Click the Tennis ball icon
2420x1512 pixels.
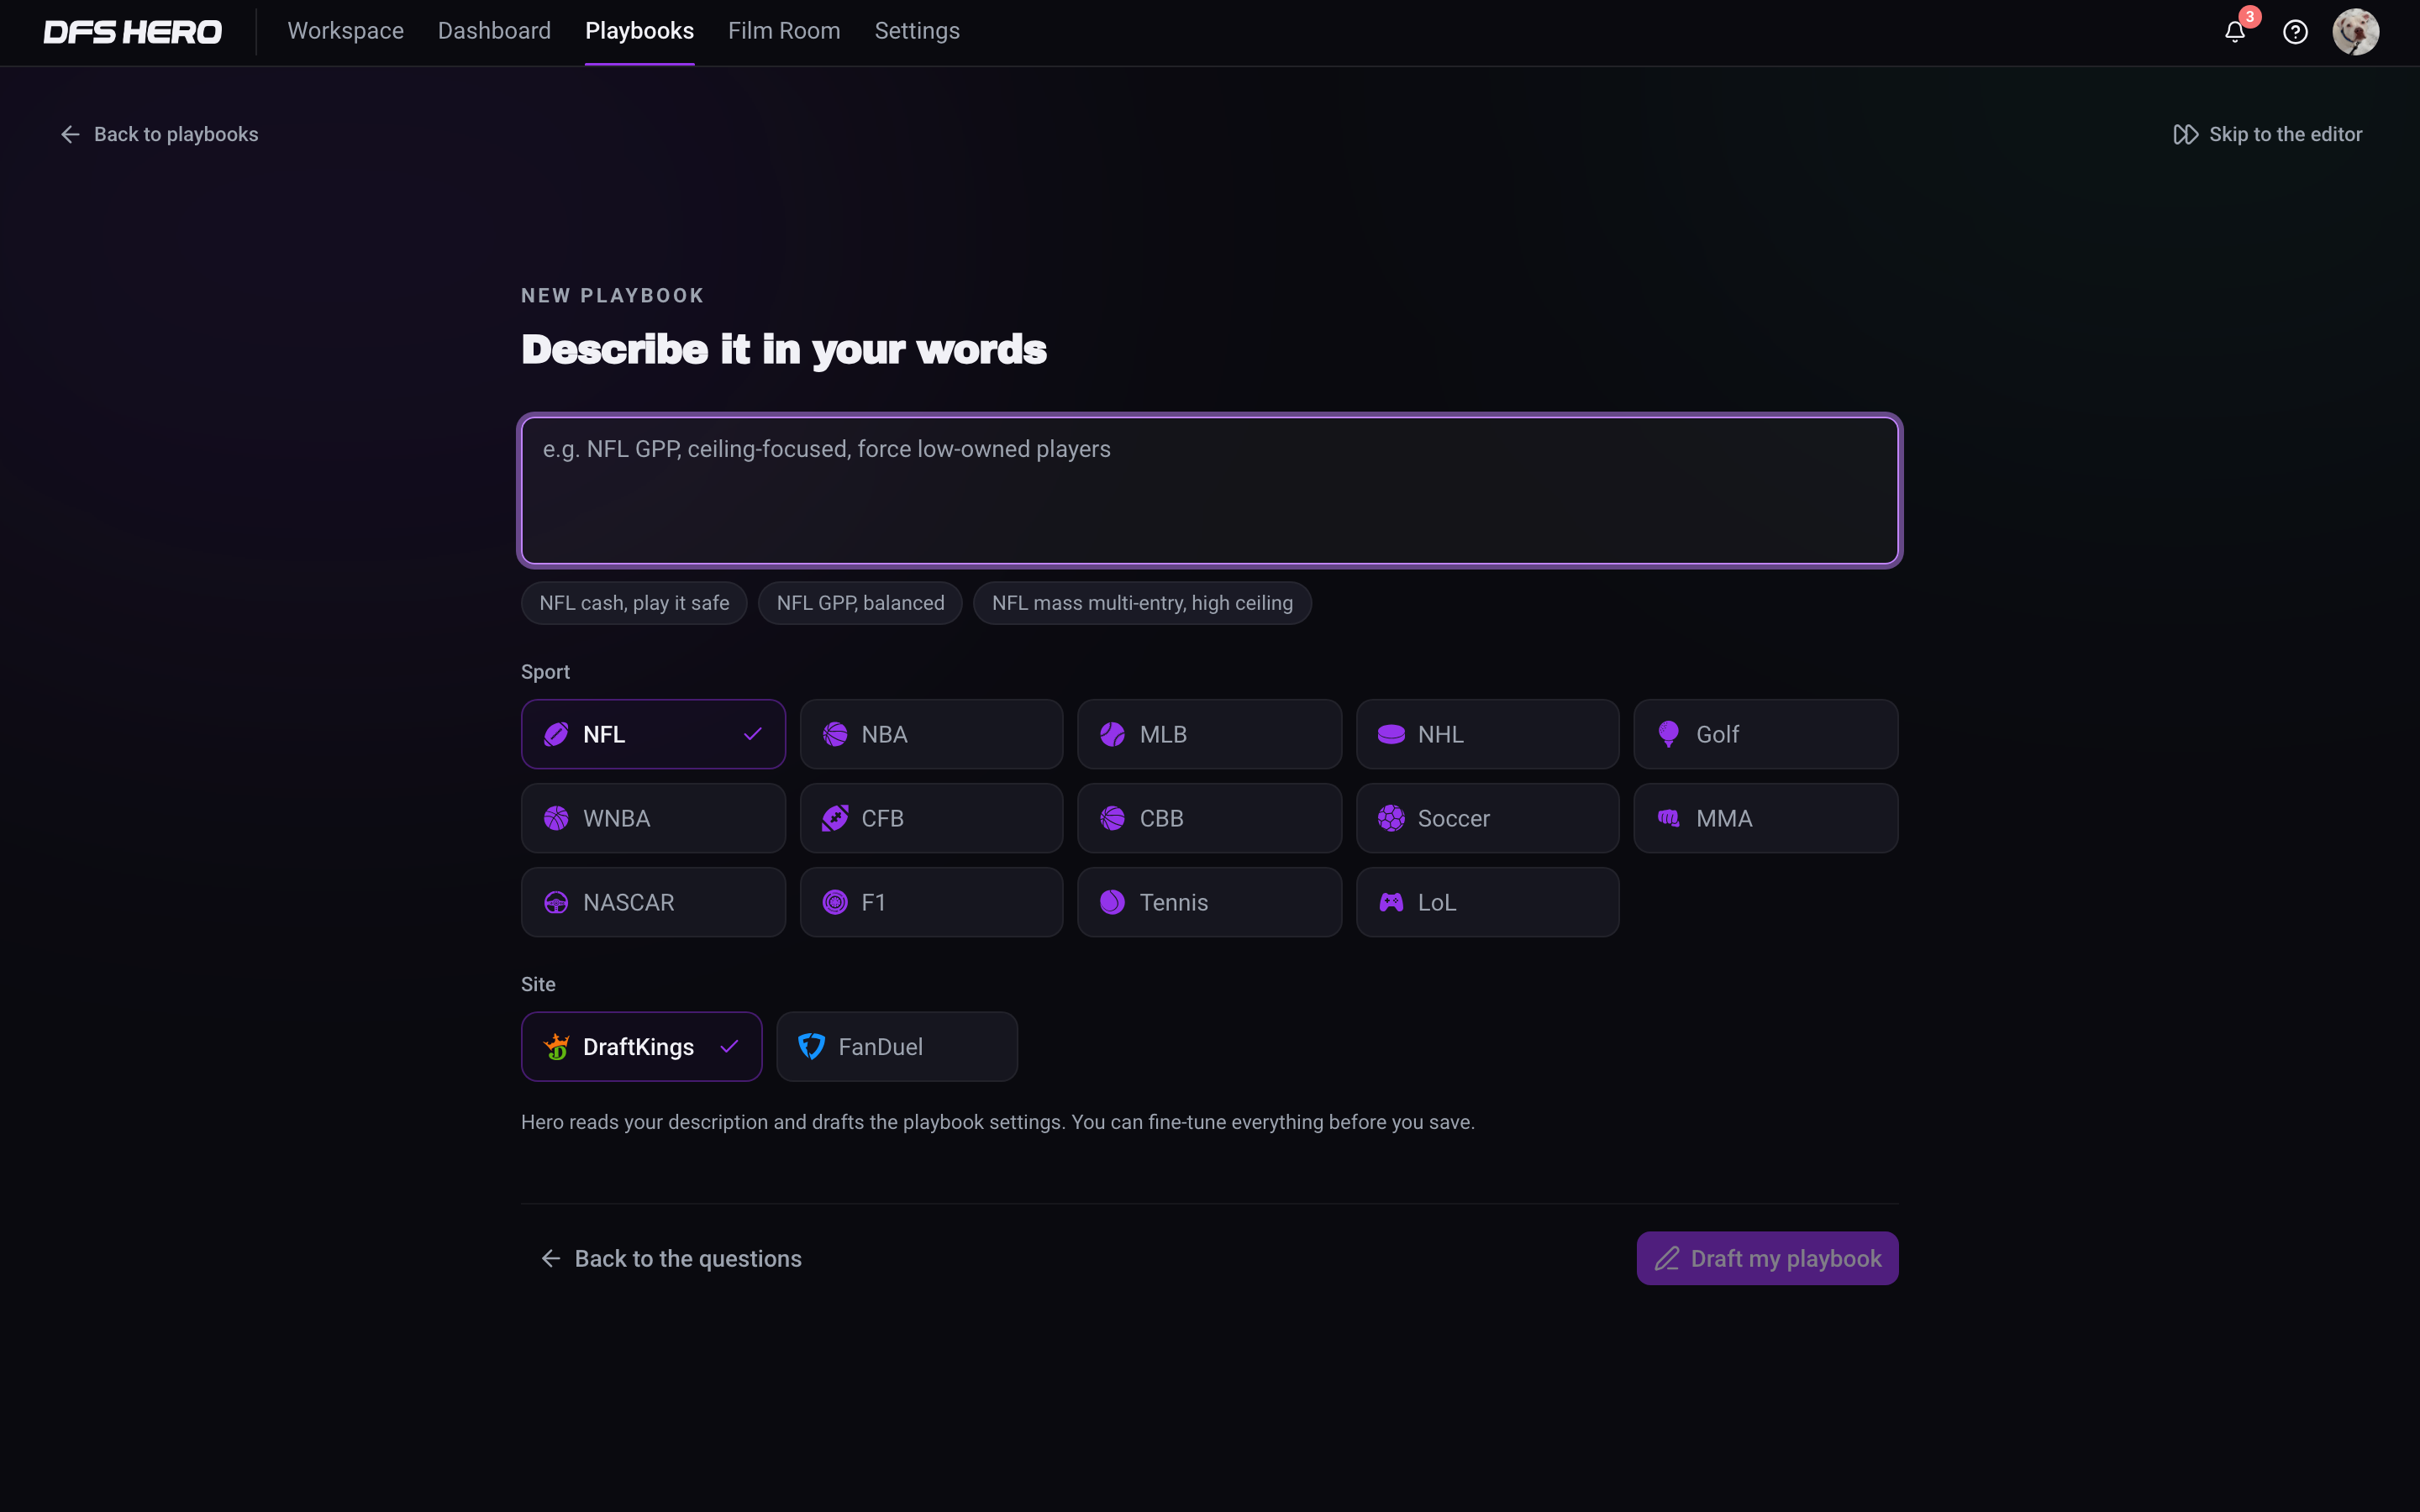pyautogui.click(x=1113, y=902)
